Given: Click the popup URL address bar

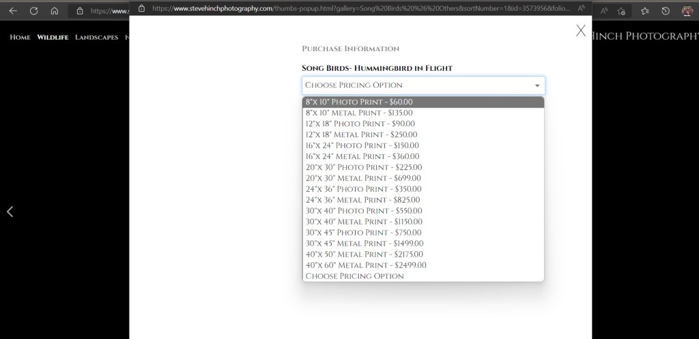Looking at the screenshot, I should coord(355,8).
